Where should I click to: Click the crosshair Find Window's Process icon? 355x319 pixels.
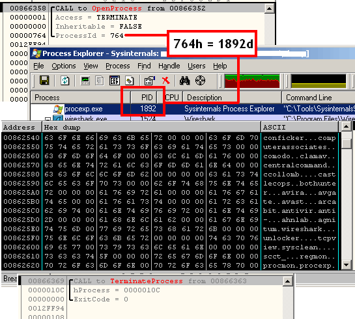click(x=200, y=81)
